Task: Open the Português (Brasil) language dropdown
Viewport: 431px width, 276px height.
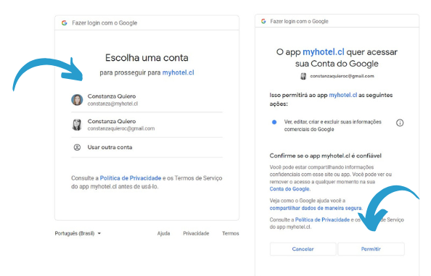Action: 78,233
